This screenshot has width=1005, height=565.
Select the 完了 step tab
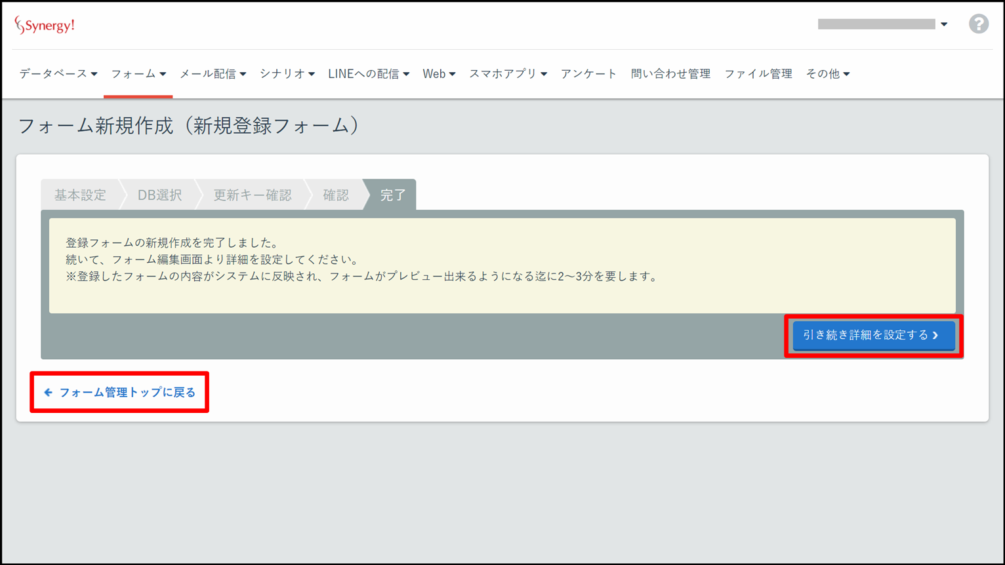[393, 195]
